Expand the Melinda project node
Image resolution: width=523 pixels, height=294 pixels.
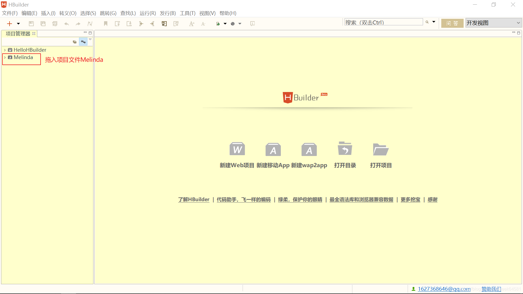coord(5,57)
